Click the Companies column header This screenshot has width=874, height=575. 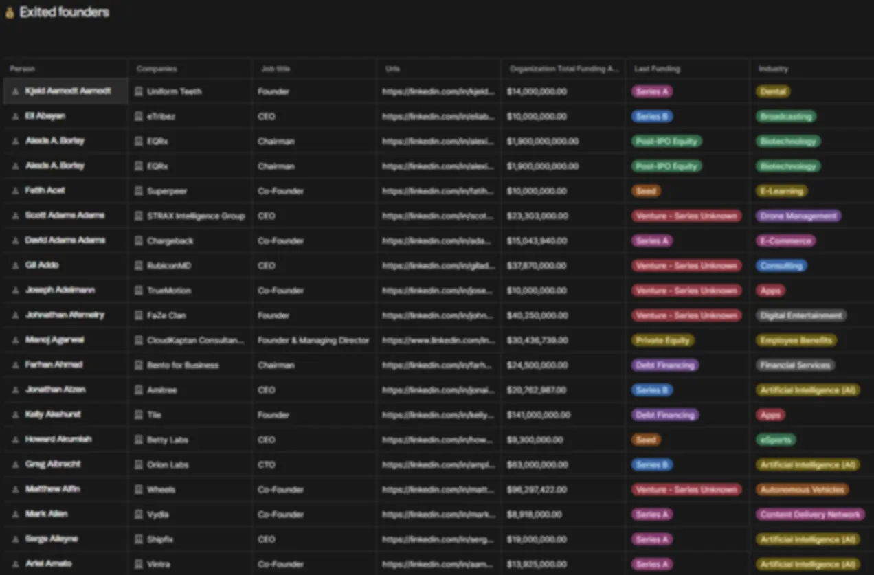point(190,69)
